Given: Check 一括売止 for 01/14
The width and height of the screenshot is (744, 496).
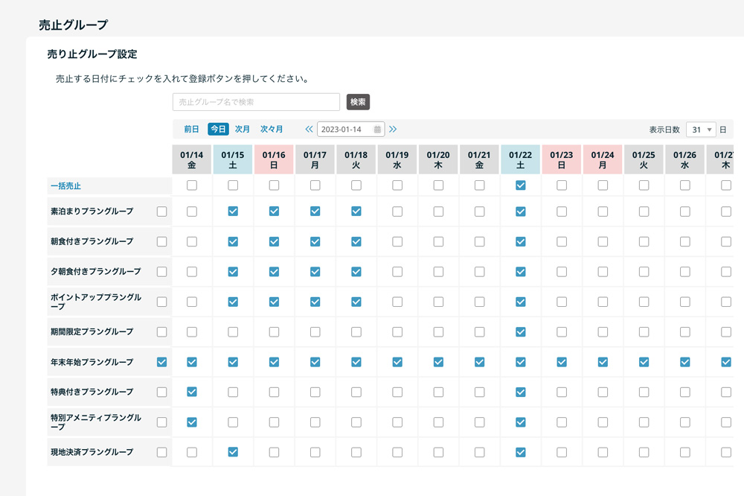Looking at the screenshot, I should pyautogui.click(x=192, y=185).
